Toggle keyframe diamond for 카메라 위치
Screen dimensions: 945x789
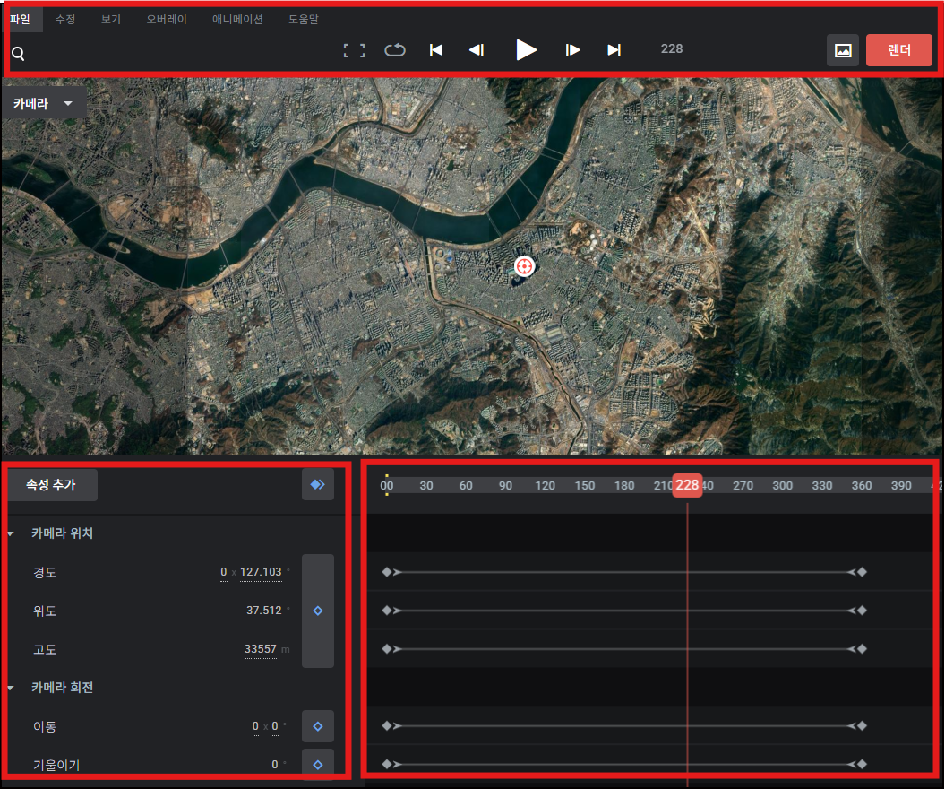(318, 611)
